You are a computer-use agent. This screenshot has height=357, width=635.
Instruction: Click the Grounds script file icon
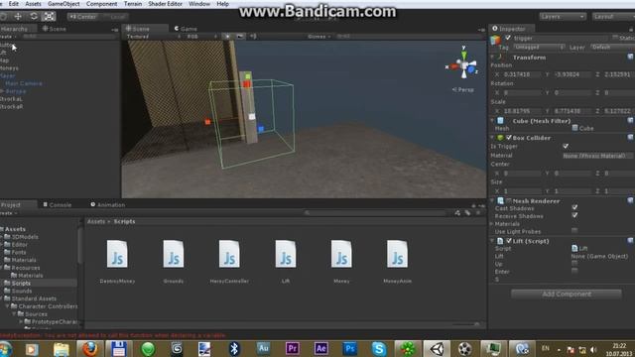pos(174,254)
